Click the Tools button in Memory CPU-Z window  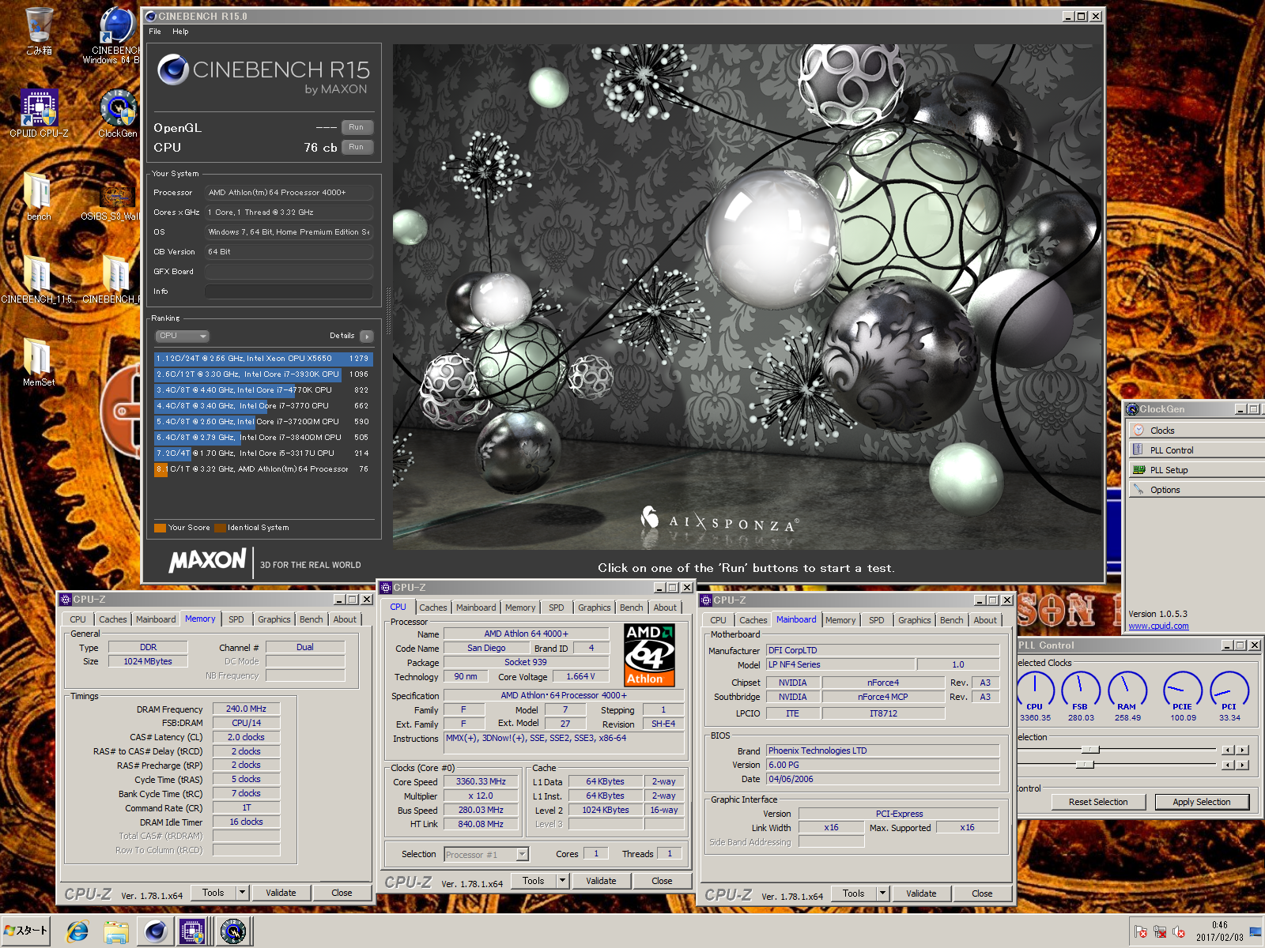click(x=213, y=893)
